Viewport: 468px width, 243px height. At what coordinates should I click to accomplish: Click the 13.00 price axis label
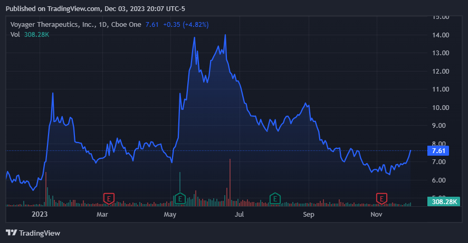(x=441, y=53)
